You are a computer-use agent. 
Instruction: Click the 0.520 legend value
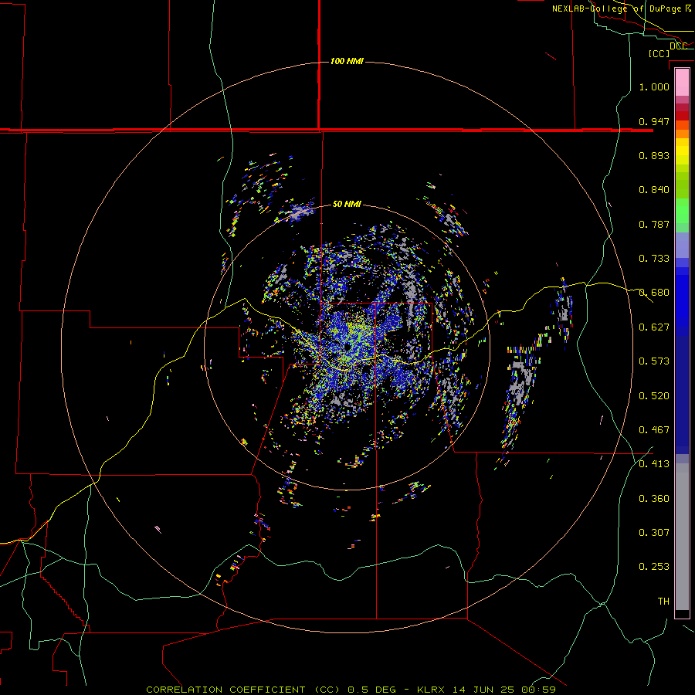click(x=654, y=396)
